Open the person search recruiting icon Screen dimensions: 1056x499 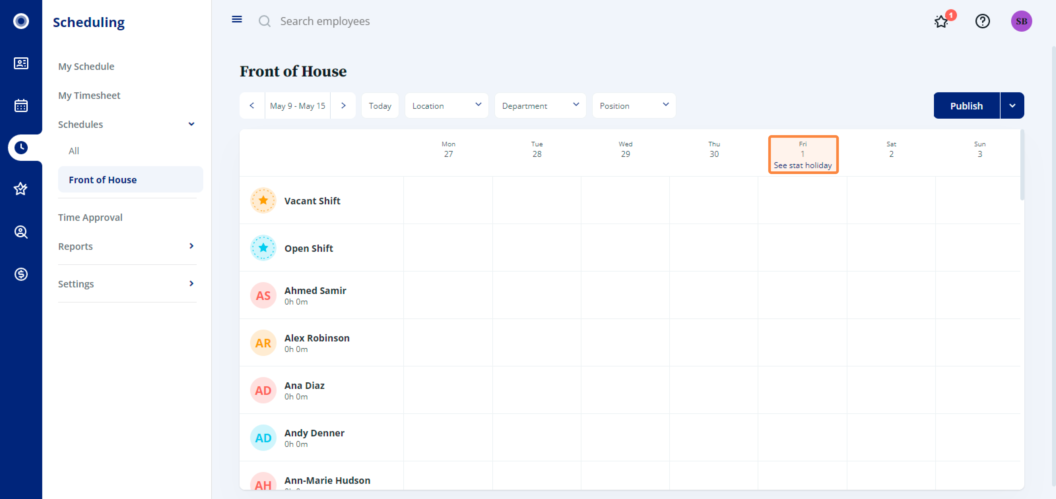pos(21,232)
